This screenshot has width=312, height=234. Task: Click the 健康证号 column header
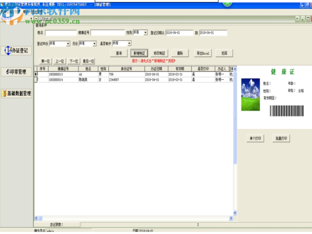(x=63, y=69)
